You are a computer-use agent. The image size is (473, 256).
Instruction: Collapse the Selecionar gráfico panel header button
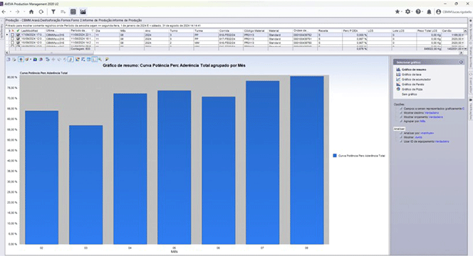click(x=461, y=63)
